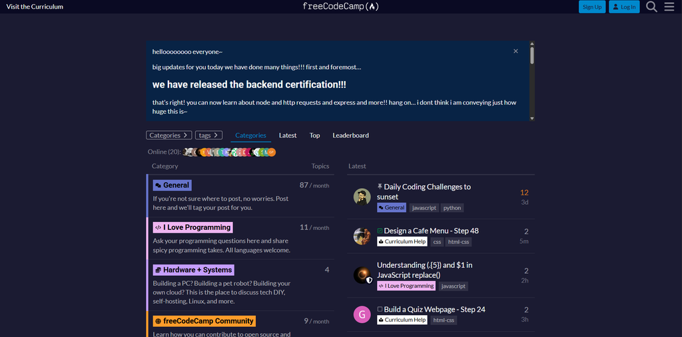
Task: Click the 3h activity time
Action: [x=525, y=319]
